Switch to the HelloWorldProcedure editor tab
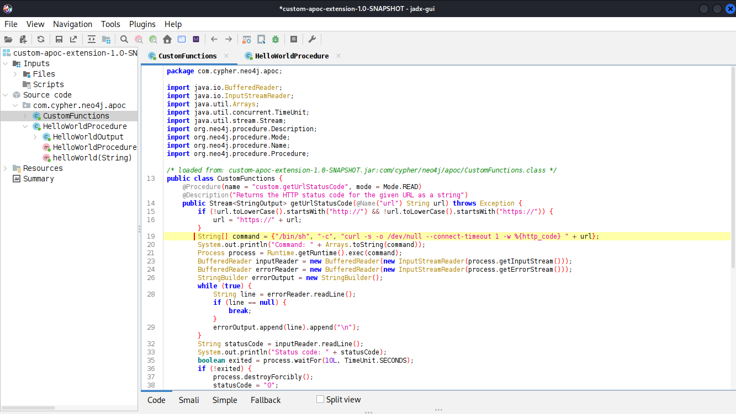Screen dimensions: 736x414 pyautogui.click(x=293, y=56)
